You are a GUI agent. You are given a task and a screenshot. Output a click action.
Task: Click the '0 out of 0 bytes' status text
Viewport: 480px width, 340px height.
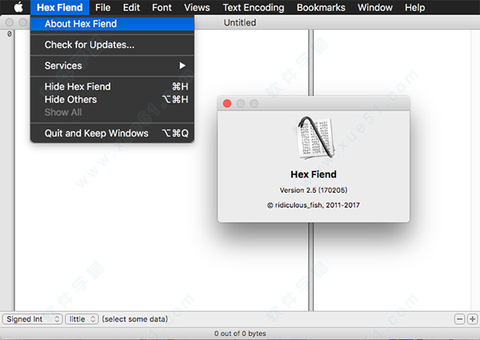coord(240,334)
